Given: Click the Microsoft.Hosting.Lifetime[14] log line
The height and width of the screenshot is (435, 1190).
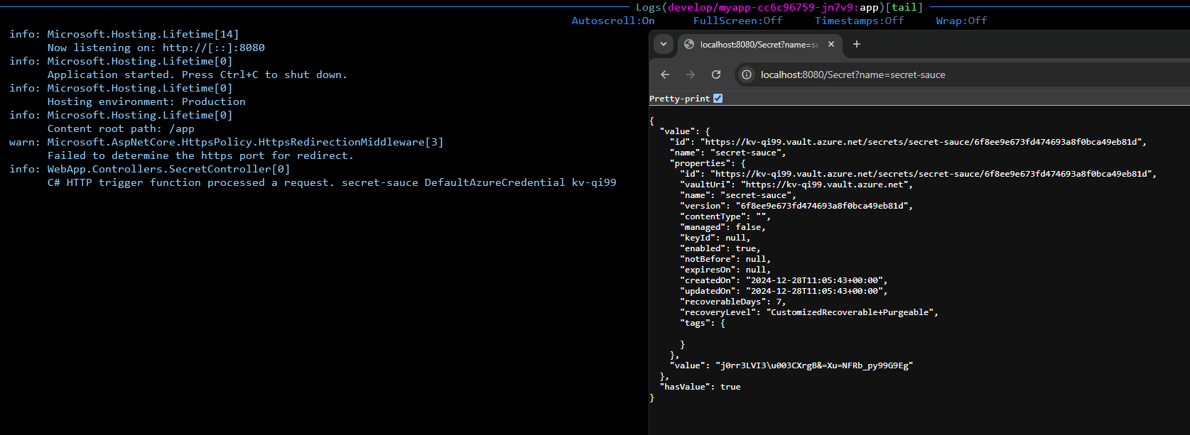Looking at the screenshot, I should pos(124,34).
